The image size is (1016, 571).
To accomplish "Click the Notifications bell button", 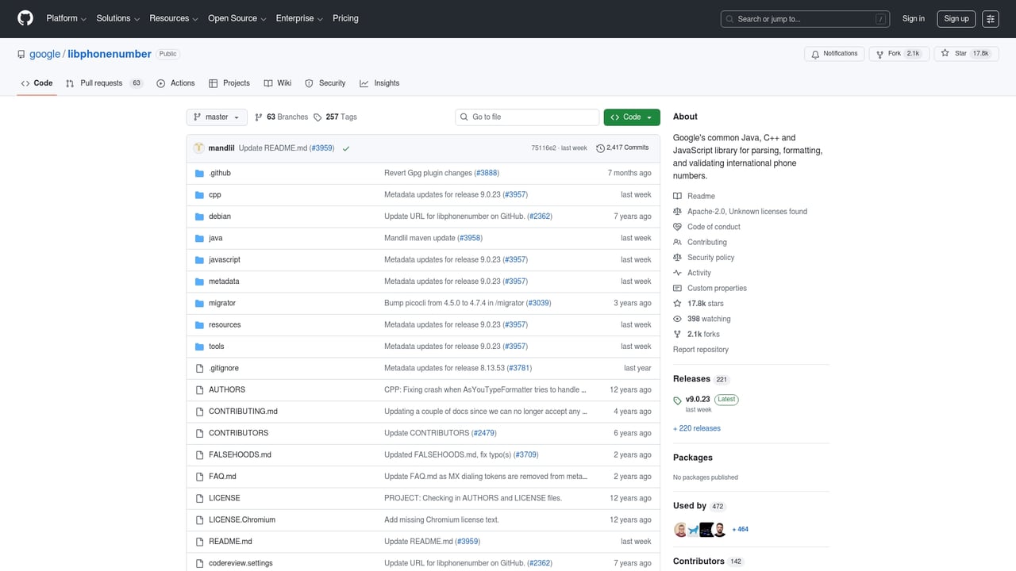I will (x=833, y=54).
